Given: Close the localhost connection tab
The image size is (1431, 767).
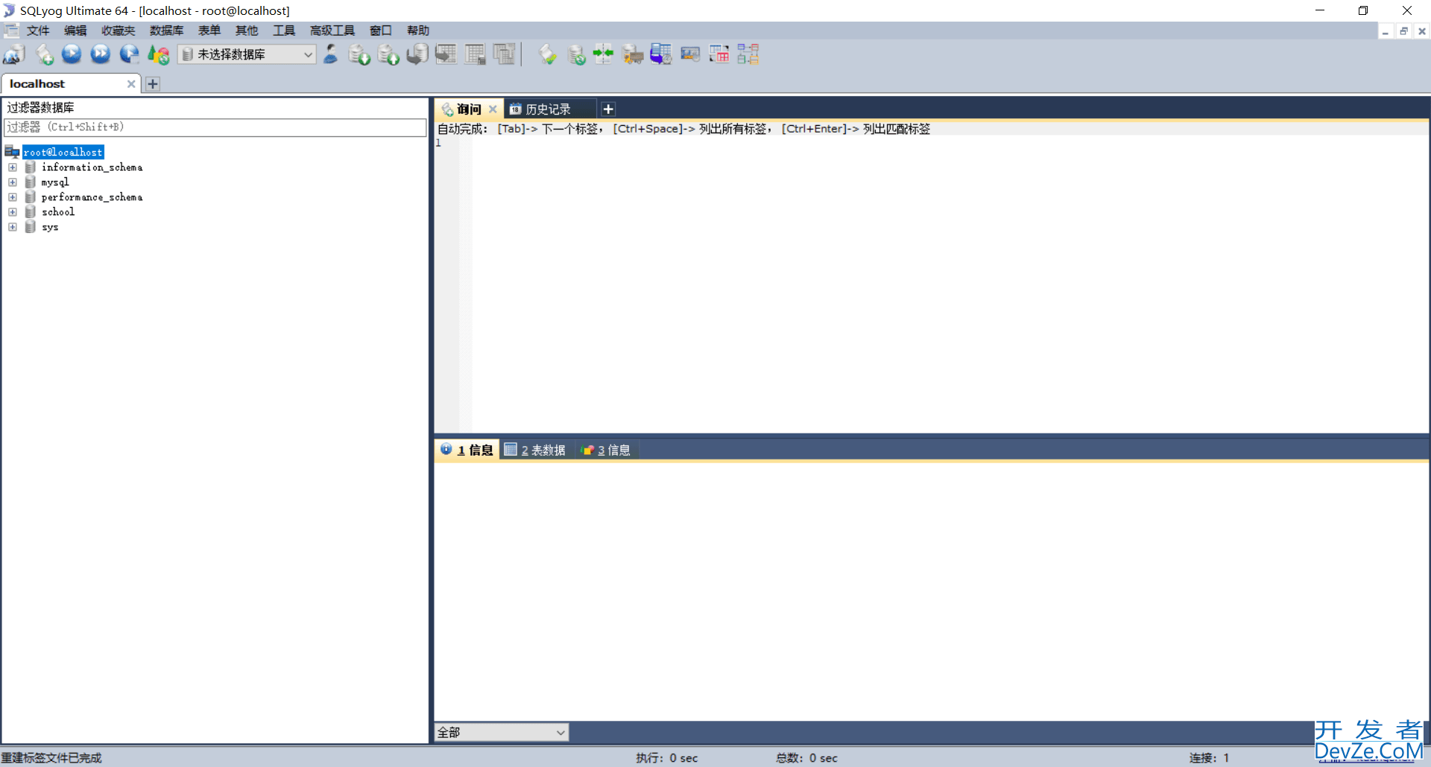Looking at the screenshot, I should [131, 84].
